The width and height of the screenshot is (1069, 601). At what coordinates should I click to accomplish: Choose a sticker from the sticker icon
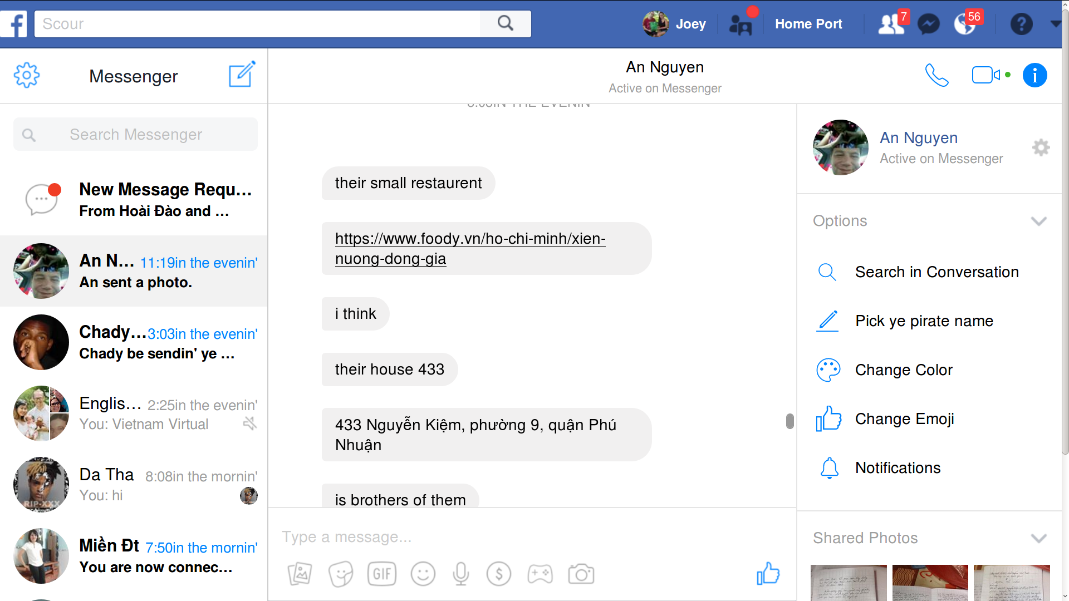click(341, 574)
